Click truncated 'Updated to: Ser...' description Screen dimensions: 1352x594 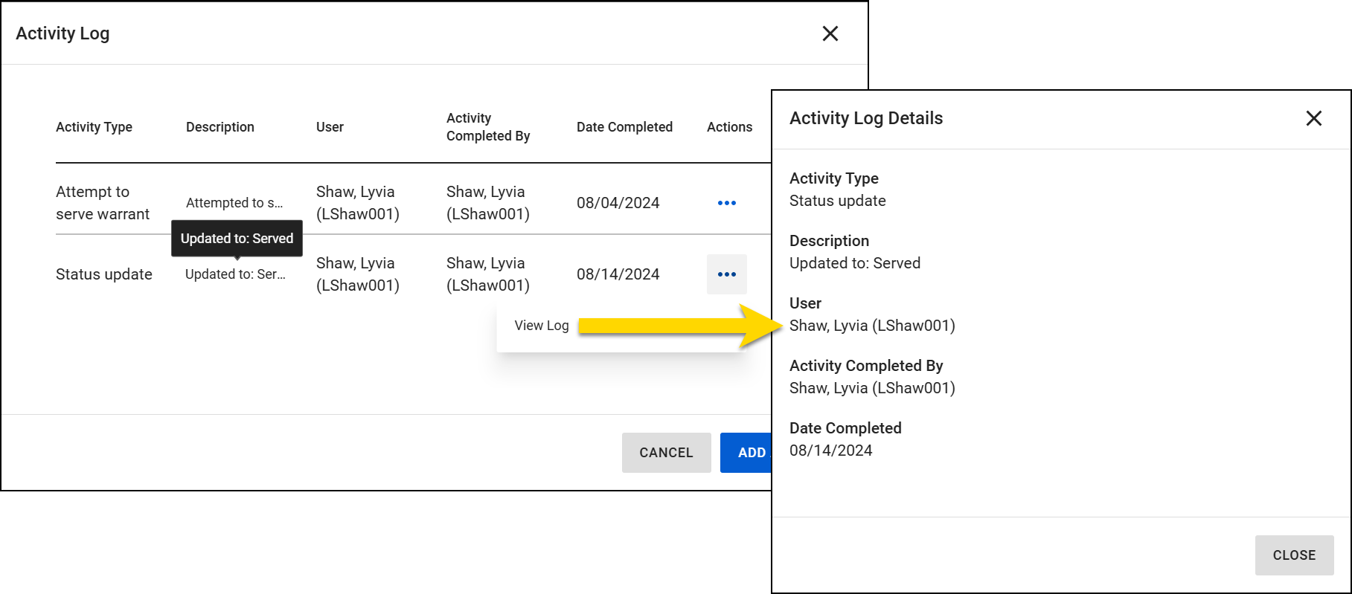click(x=235, y=274)
